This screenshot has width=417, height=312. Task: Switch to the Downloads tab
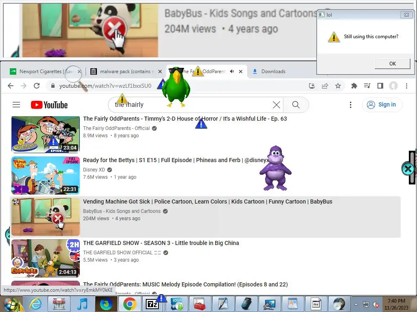pyautogui.click(x=273, y=71)
